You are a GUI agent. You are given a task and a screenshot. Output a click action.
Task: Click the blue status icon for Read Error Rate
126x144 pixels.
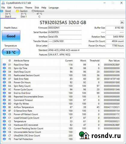click(4, 65)
